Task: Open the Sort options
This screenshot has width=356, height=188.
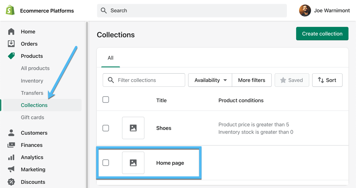Action: 327,80
